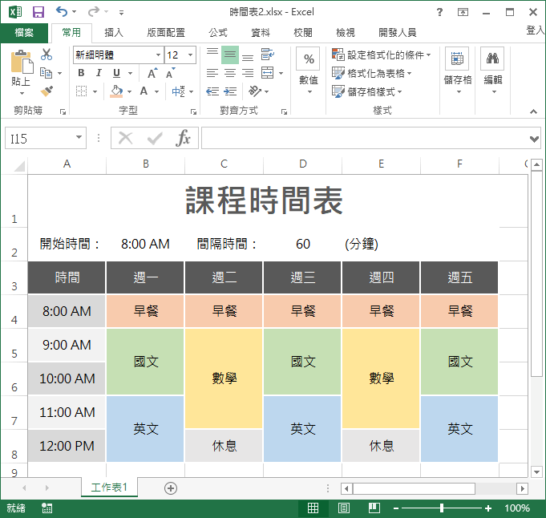Toggle Underline formatting
546x518 pixels.
coord(116,73)
